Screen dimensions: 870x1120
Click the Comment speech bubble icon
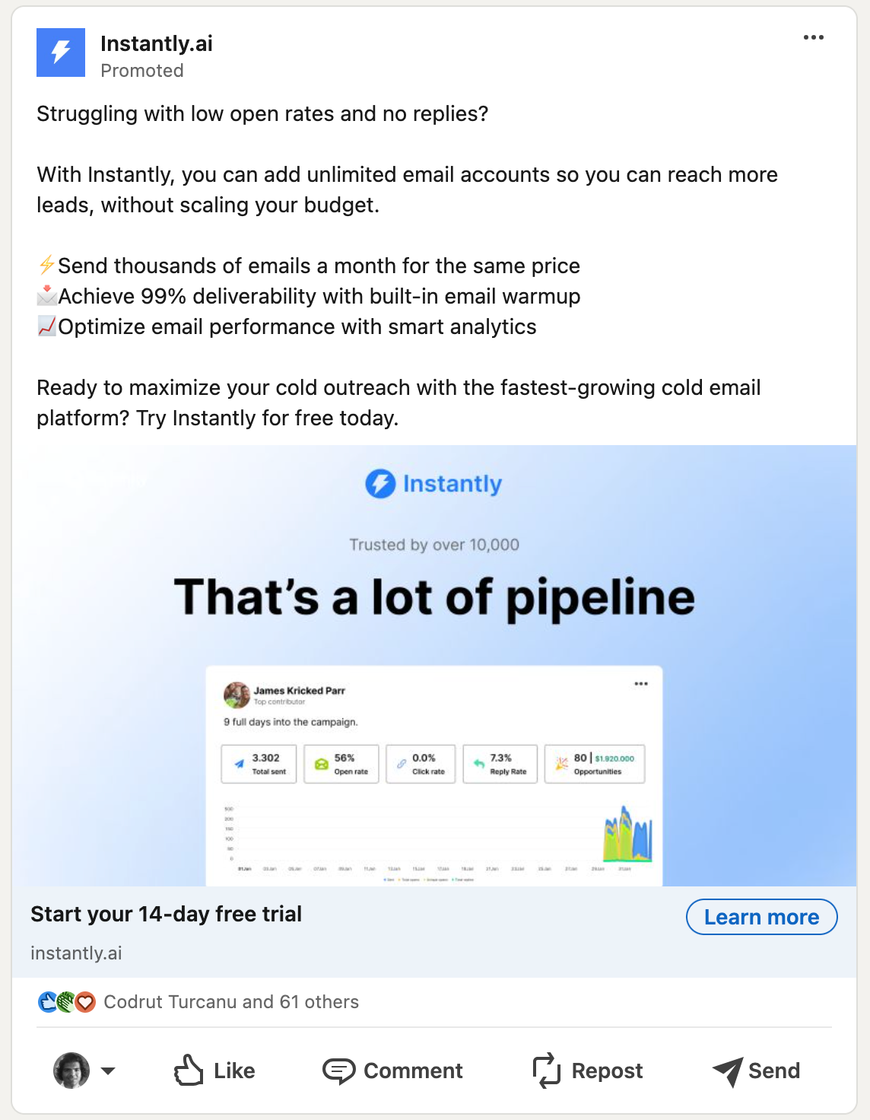pos(338,1071)
